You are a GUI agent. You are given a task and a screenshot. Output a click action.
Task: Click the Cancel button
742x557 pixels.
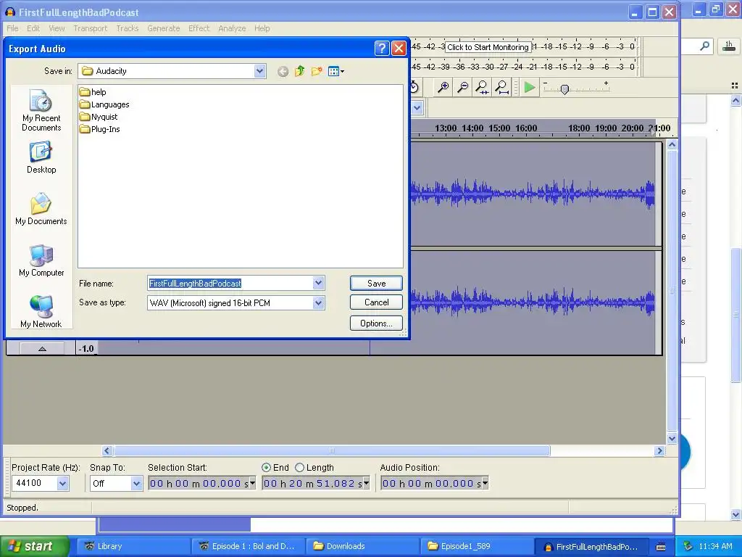376,302
